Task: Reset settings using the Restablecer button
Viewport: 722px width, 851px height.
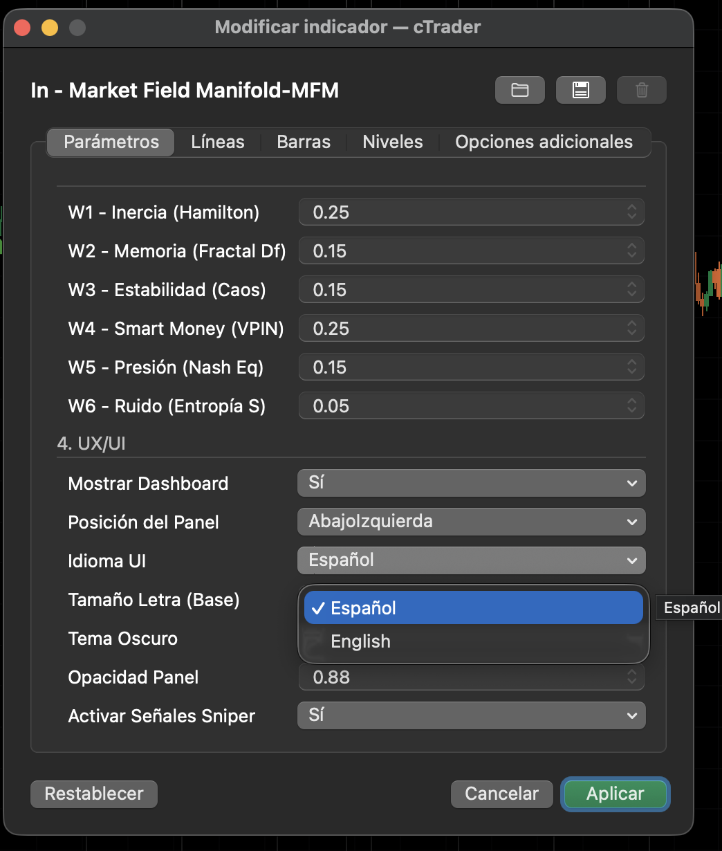Action: (93, 794)
